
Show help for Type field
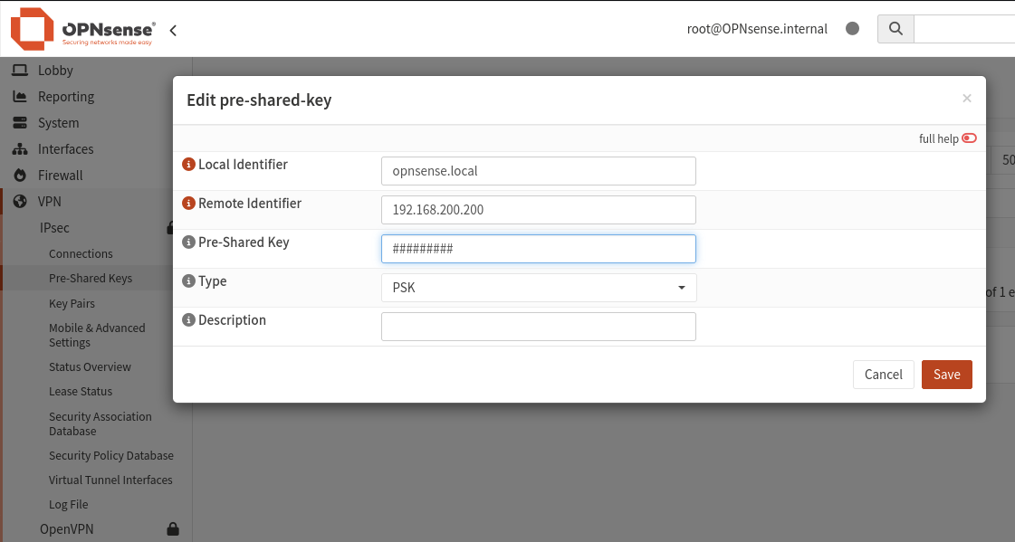coord(188,281)
